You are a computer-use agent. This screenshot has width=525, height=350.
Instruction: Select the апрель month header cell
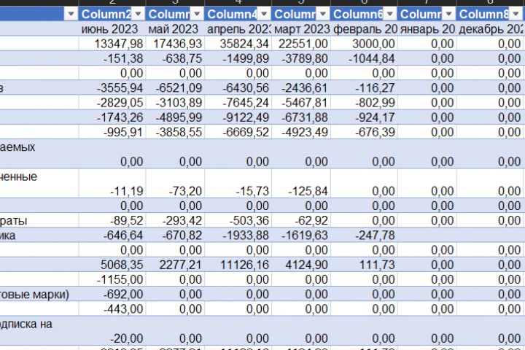tap(238, 29)
